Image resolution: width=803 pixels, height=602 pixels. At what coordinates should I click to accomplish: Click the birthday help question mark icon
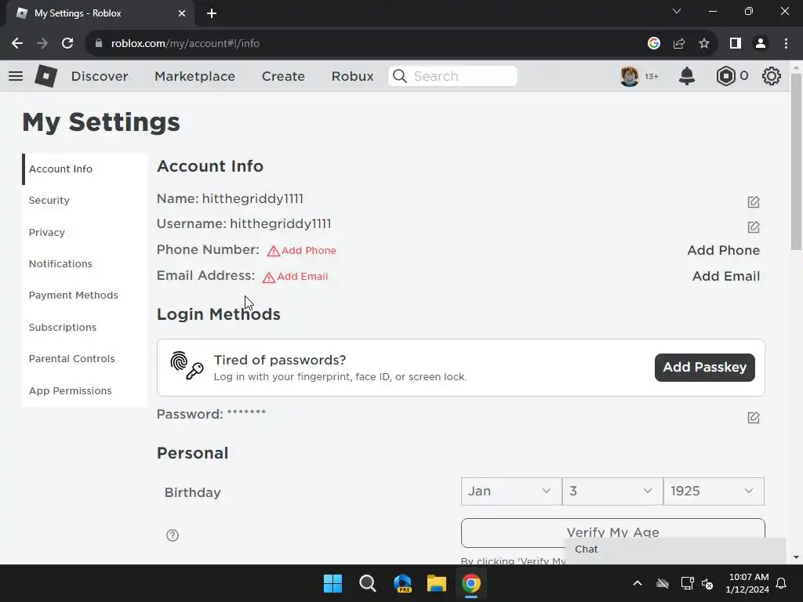173,535
